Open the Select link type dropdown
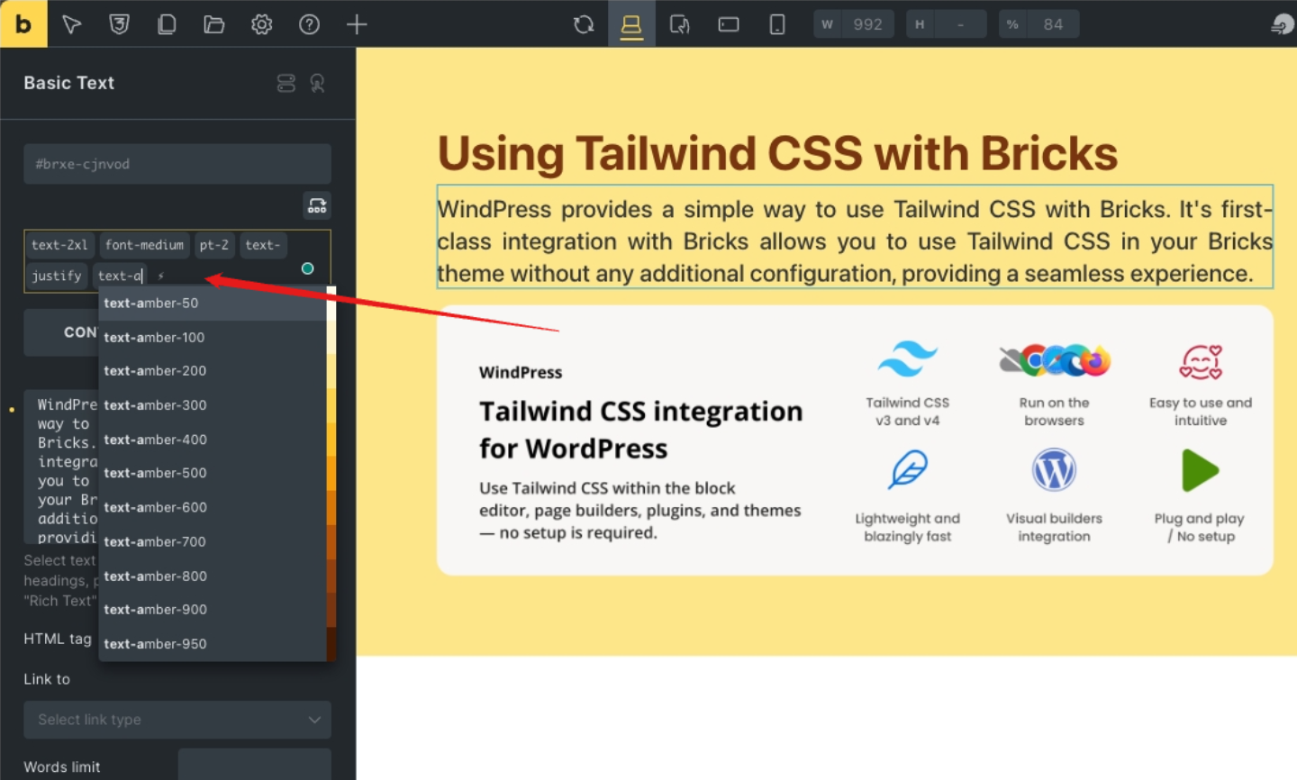The image size is (1297, 780). coord(177,720)
